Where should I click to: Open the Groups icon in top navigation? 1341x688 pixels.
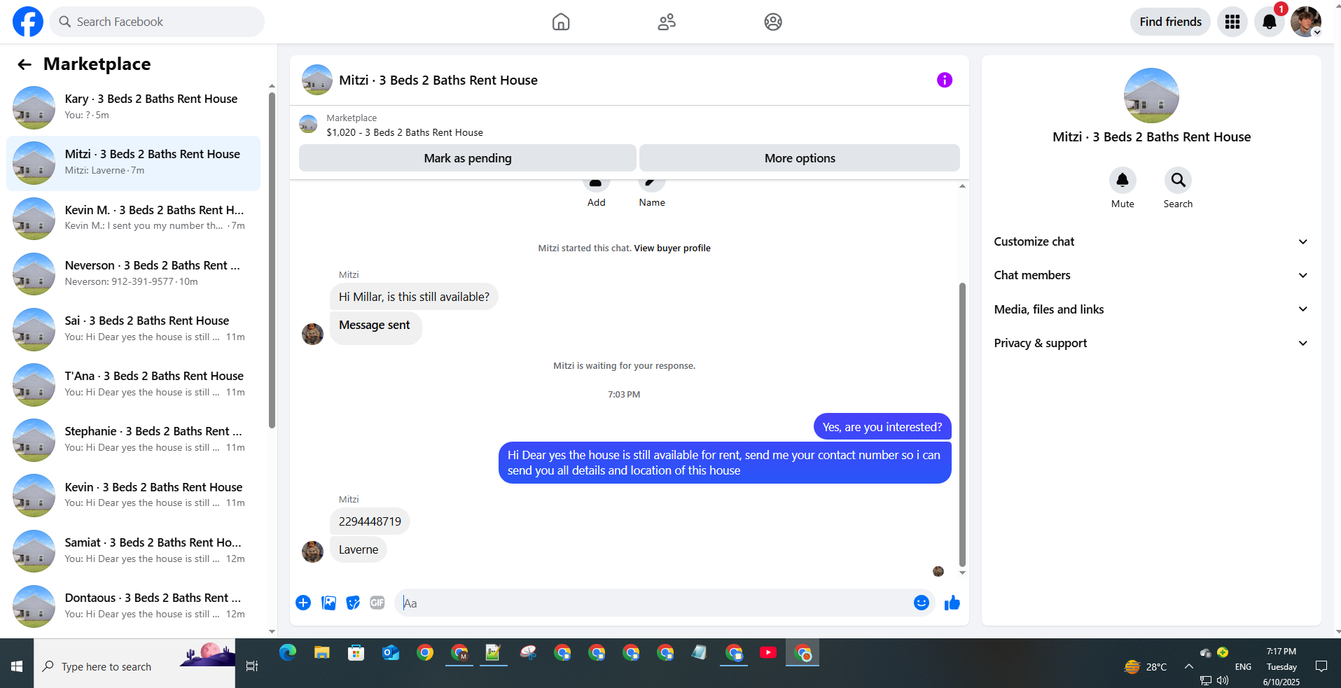[x=773, y=22]
